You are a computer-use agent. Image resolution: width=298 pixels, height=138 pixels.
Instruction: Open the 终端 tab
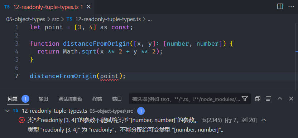pos(97,99)
